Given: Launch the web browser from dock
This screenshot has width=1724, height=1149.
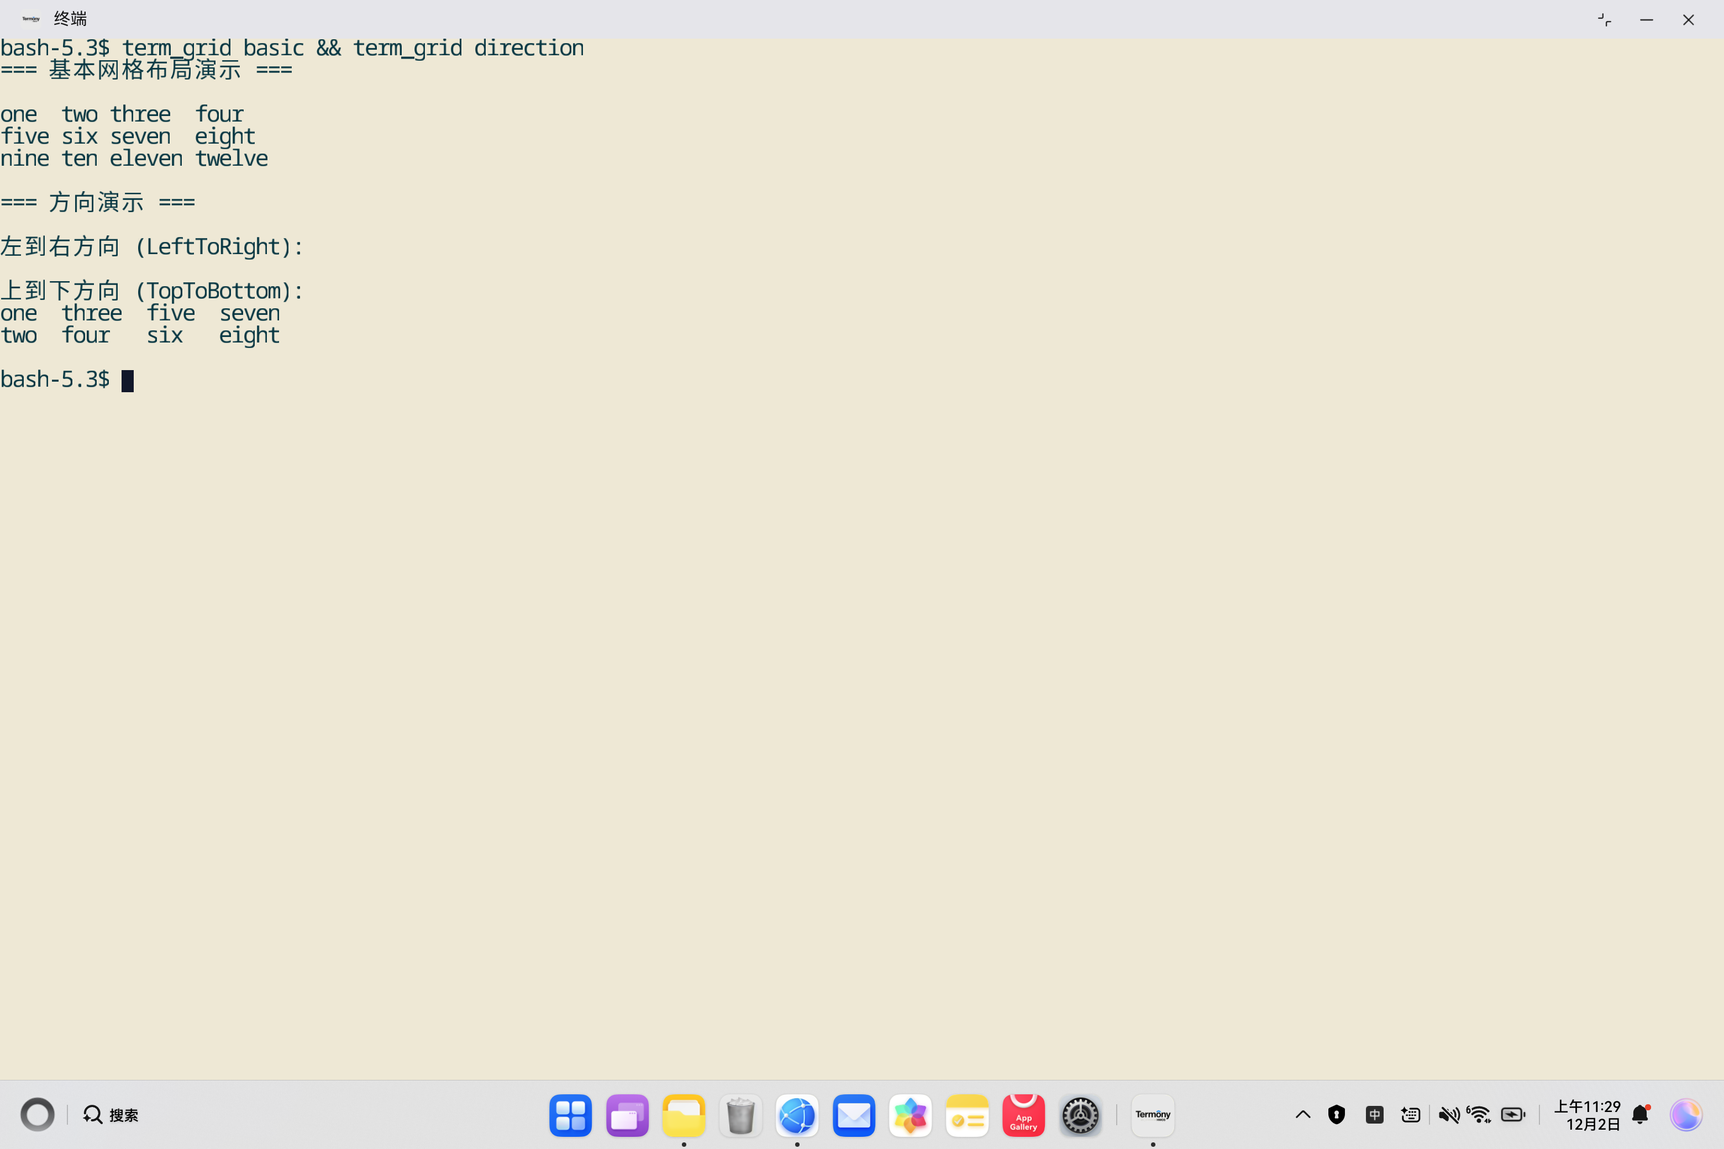Looking at the screenshot, I should (797, 1115).
